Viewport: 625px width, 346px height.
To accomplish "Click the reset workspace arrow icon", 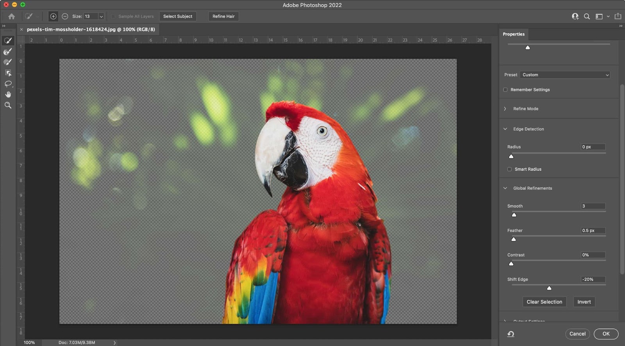I will pos(511,334).
